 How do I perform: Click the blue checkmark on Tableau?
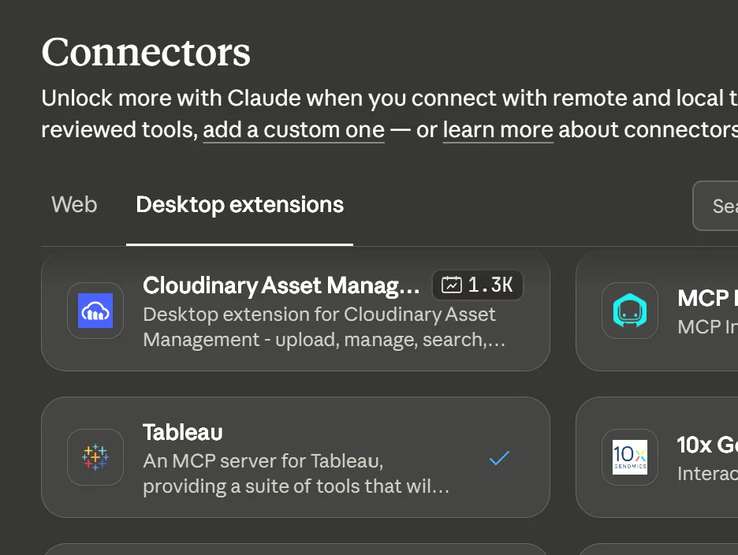click(x=499, y=457)
